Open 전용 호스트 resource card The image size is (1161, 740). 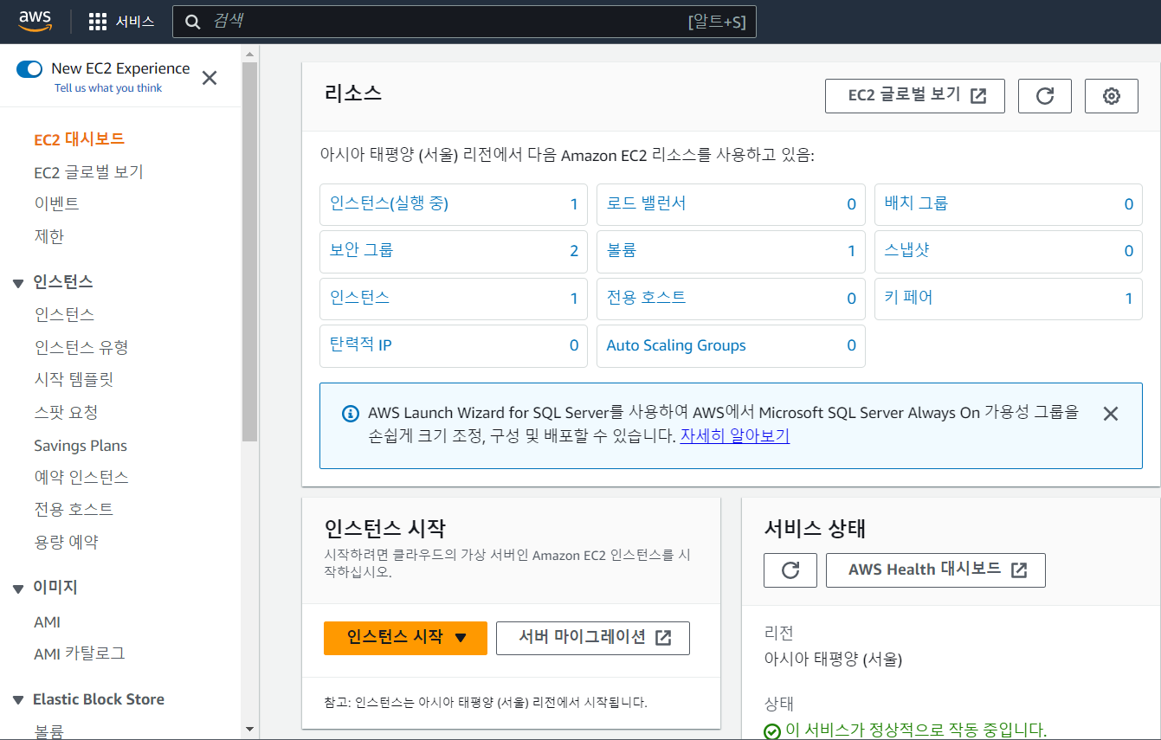731,299
